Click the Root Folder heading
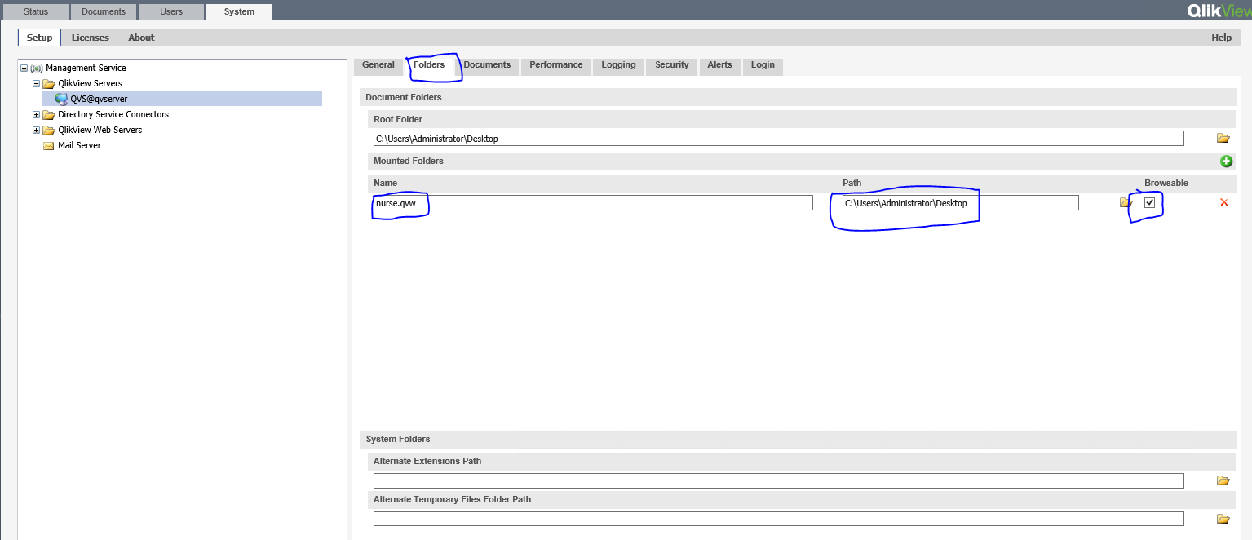 pos(398,119)
